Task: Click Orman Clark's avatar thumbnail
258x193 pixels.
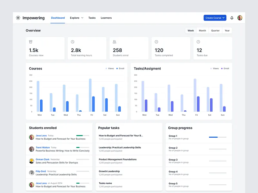Action: click(32, 161)
